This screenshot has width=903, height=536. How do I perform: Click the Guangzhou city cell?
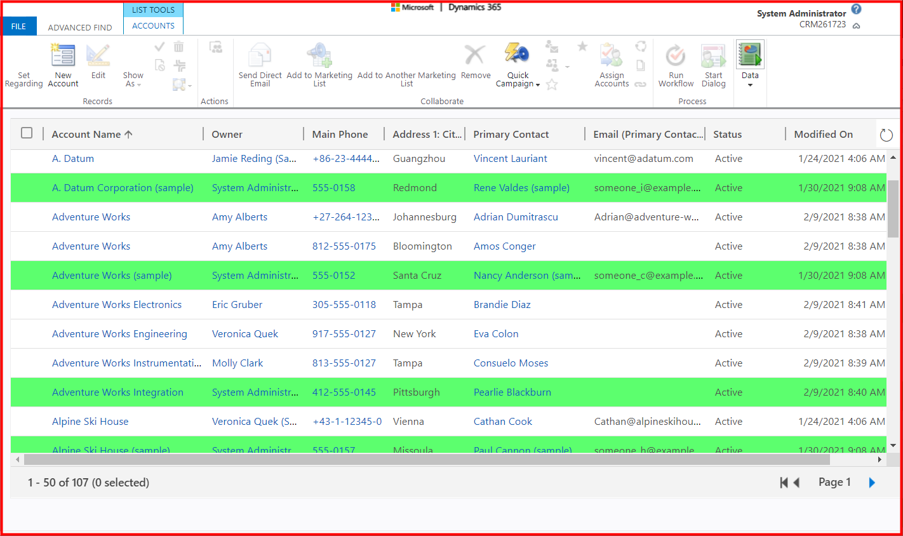[x=418, y=159]
